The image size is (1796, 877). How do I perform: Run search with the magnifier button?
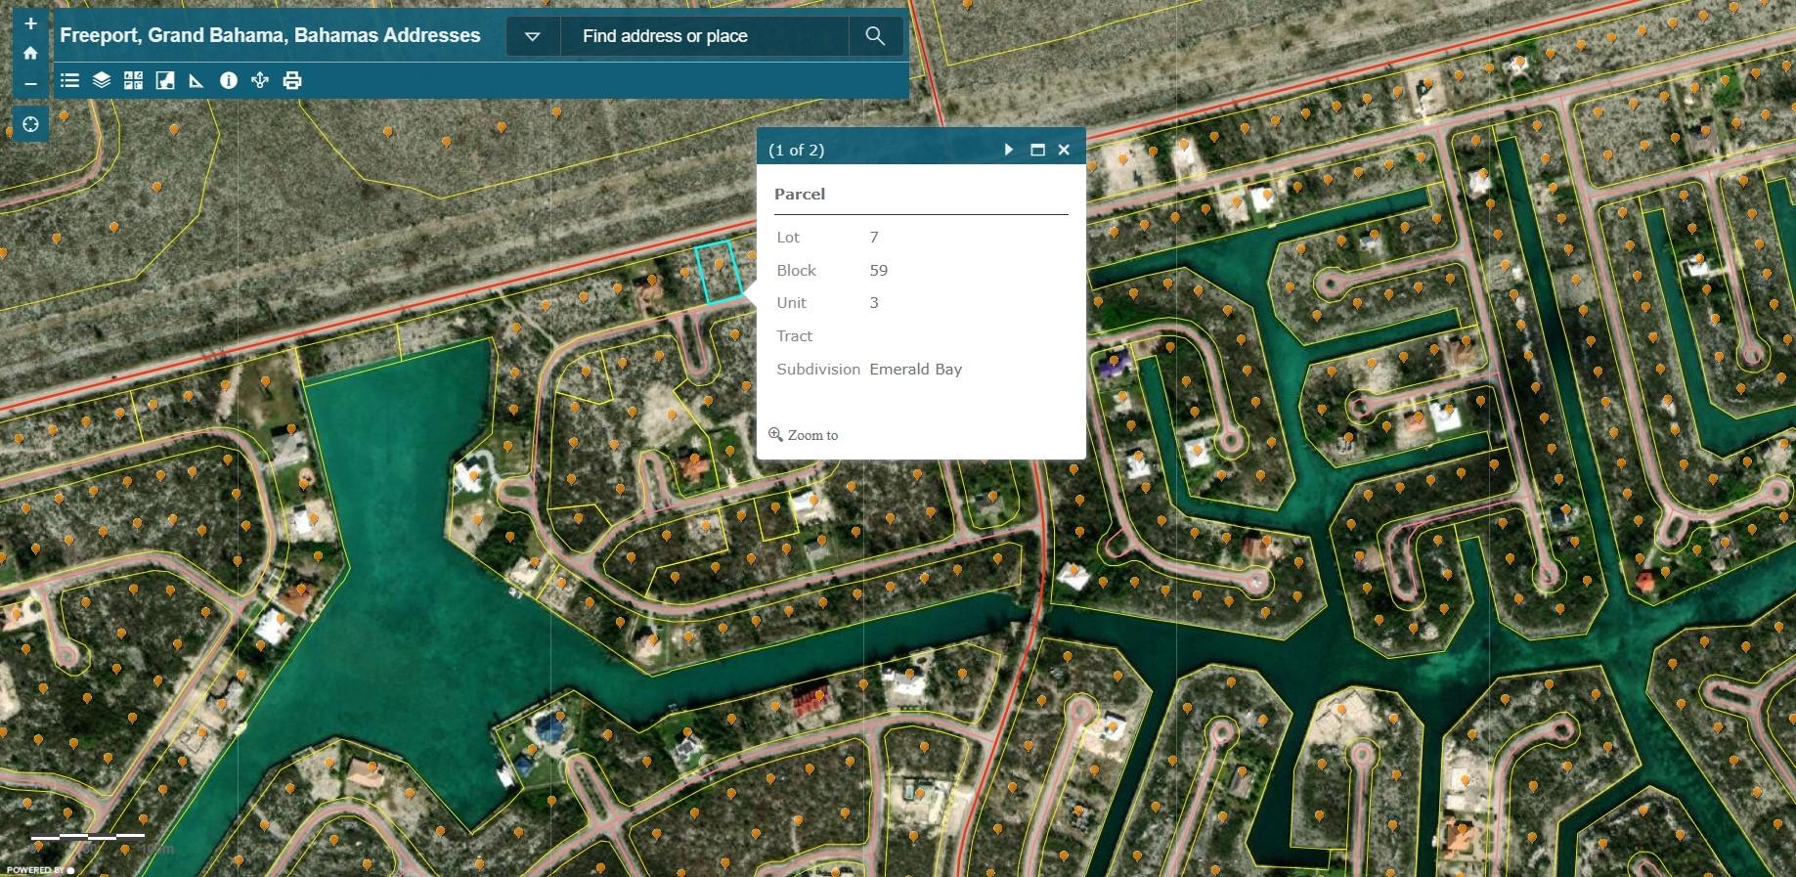tap(875, 36)
